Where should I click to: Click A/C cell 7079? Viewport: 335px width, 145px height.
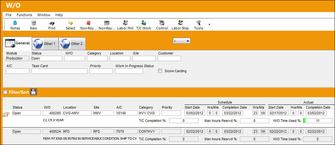pos(127,131)
